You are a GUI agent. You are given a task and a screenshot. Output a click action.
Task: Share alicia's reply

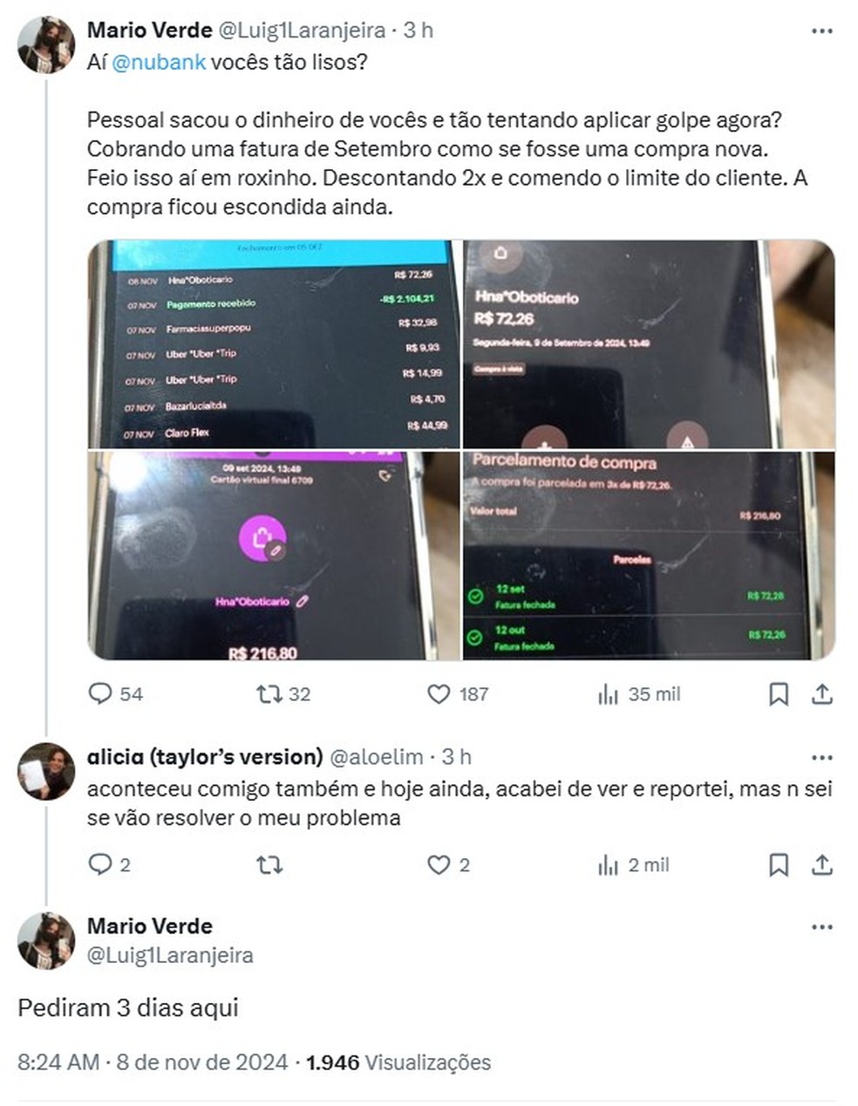pos(822,865)
